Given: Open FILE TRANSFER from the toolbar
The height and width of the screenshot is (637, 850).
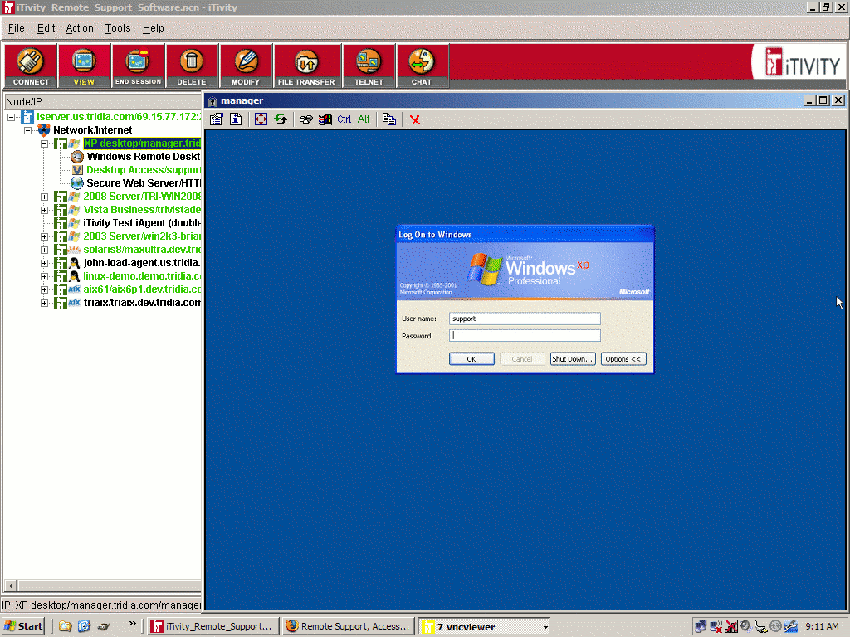Looking at the screenshot, I should pos(306,66).
